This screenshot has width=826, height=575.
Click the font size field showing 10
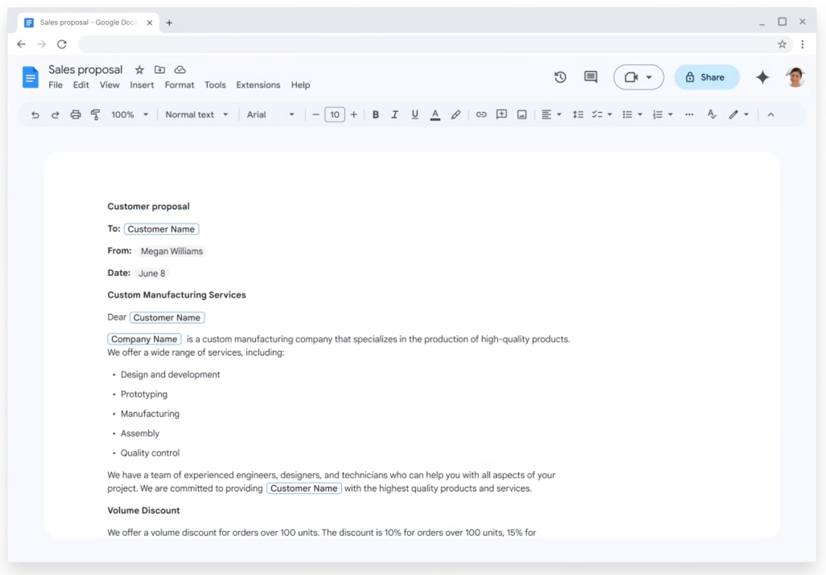coord(335,115)
